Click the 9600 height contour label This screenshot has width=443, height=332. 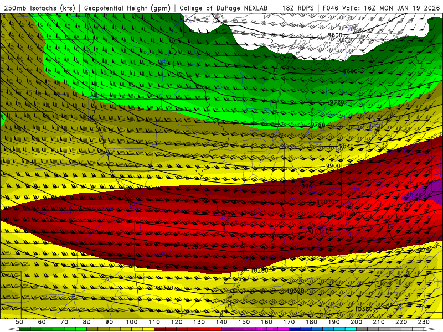tap(335, 35)
